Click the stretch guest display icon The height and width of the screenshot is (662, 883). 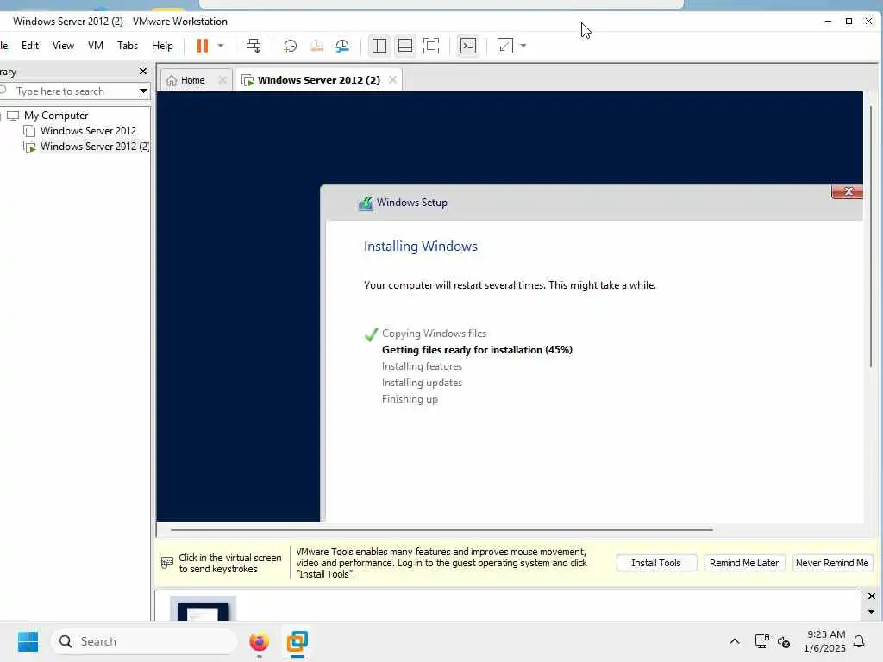click(505, 46)
